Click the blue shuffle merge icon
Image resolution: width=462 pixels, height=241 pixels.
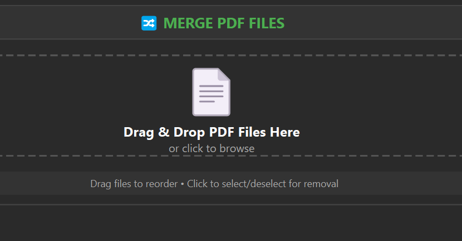pyautogui.click(x=149, y=23)
